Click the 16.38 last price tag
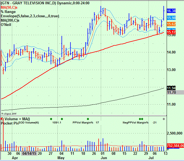The image size is (184, 161). click(171, 11)
